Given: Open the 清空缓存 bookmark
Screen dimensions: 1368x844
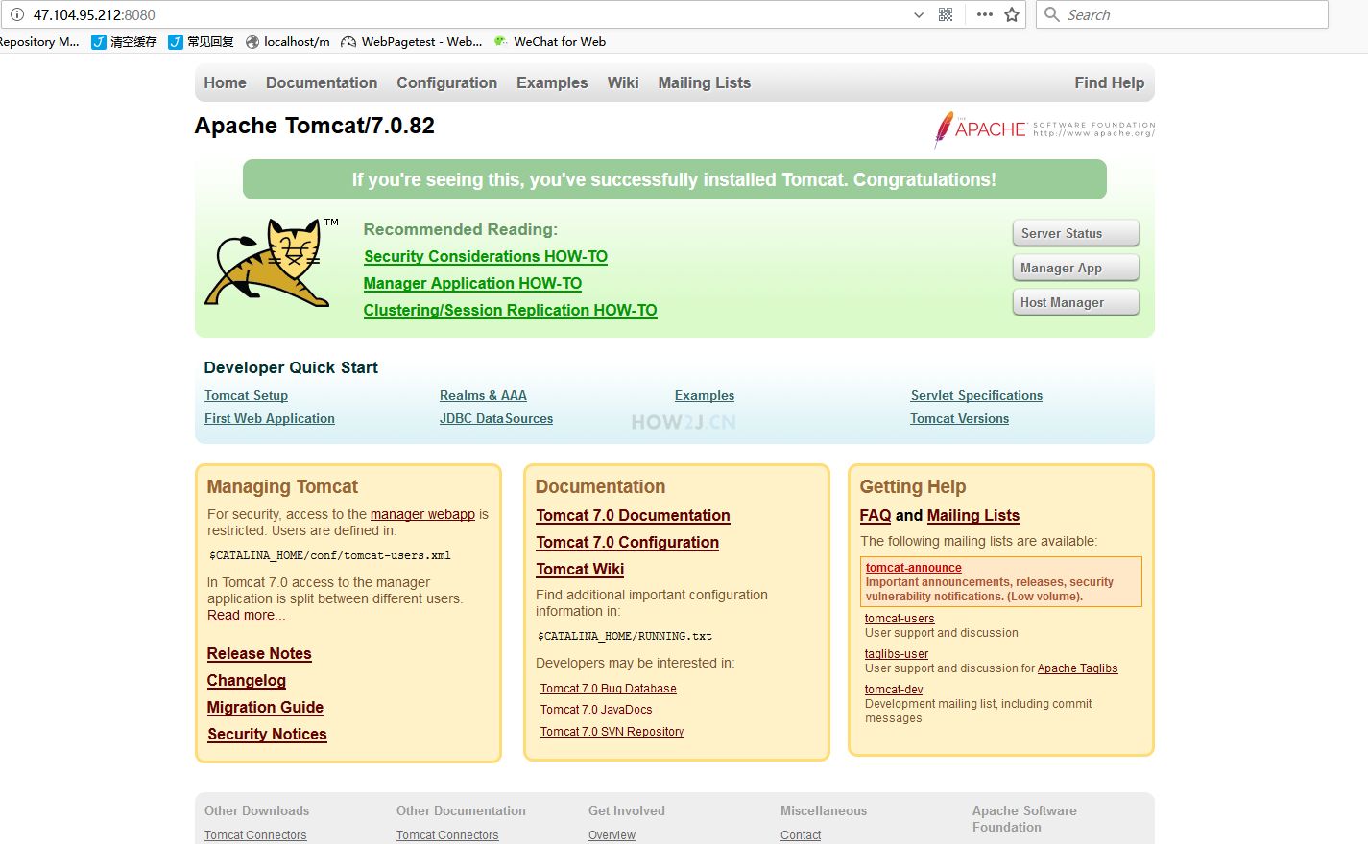Looking at the screenshot, I should [124, 42].
